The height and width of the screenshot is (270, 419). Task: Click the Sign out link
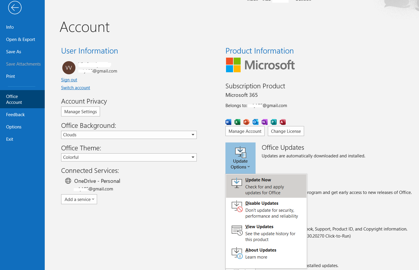[x=69, y=80]
